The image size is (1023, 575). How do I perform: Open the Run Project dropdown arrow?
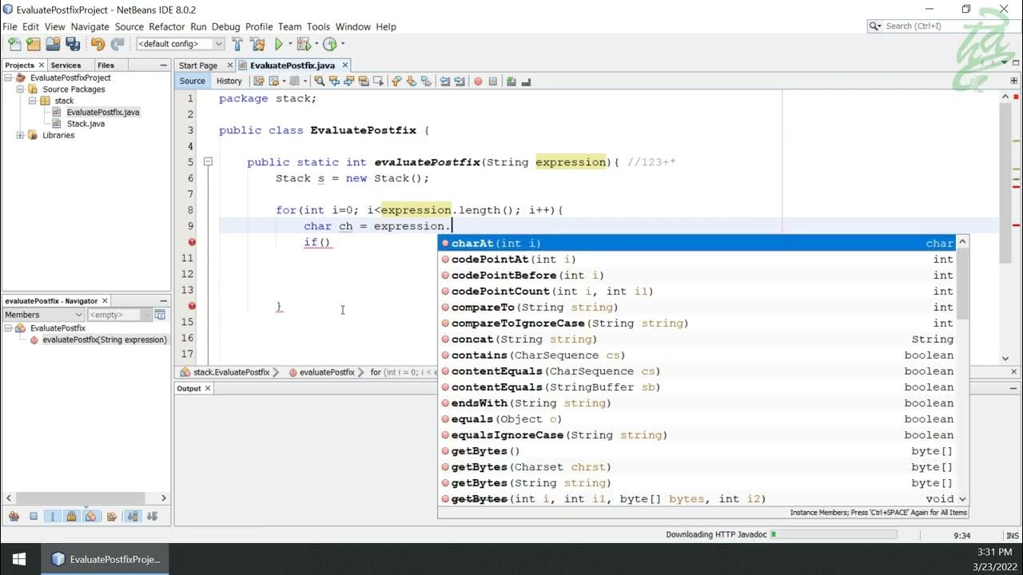290,44
